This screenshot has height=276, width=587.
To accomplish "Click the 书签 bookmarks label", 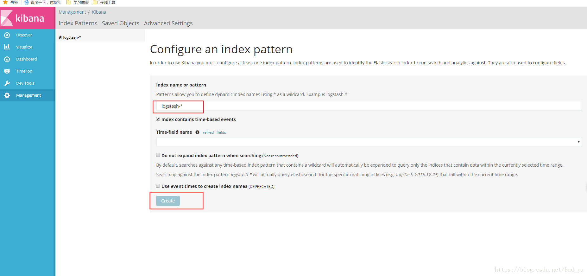I will click(14, 2).
